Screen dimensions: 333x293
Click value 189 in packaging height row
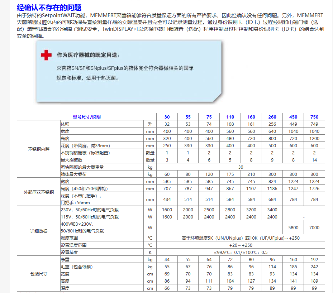click(x=314, y=281)
